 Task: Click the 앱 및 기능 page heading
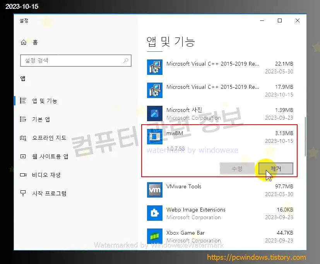[x=171, y=42]
